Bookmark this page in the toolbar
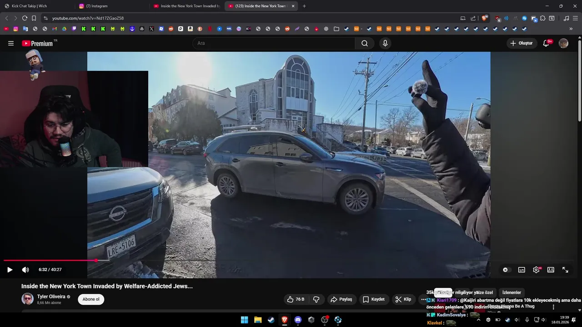582x327 pixels. point(34,18)
